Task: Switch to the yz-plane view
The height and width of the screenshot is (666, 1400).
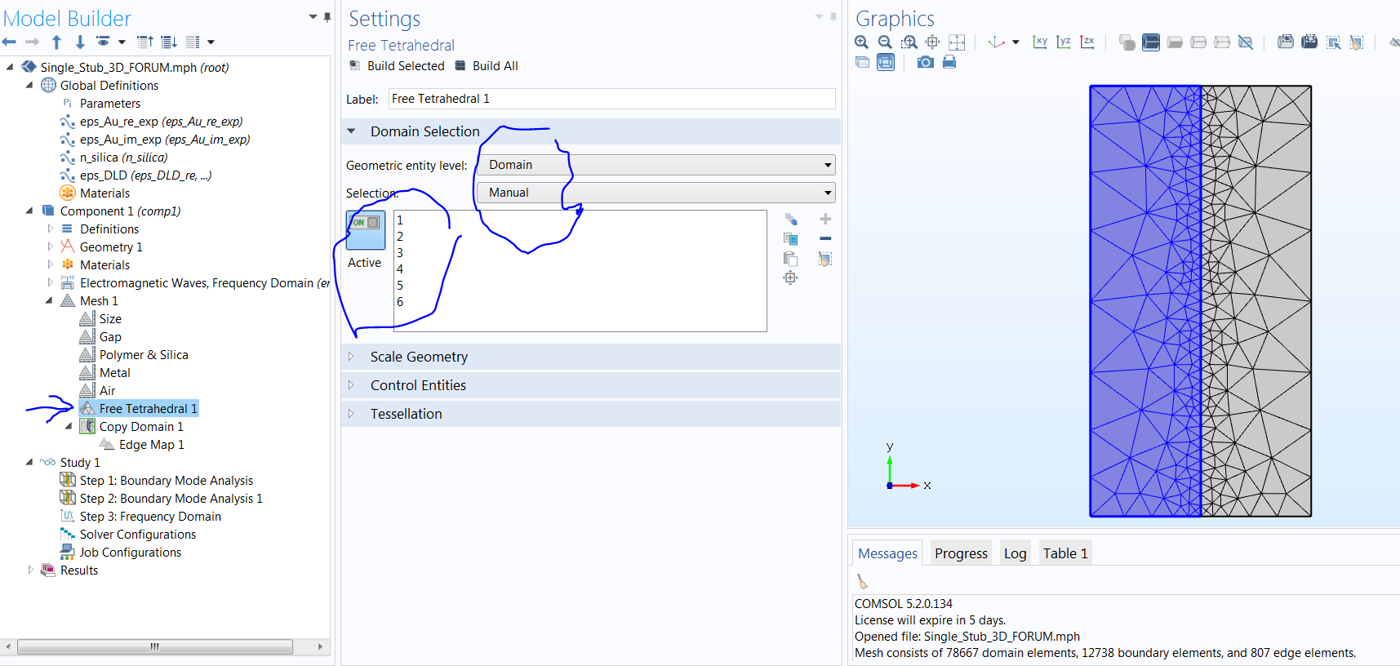Action: [x=1064, y=42]
